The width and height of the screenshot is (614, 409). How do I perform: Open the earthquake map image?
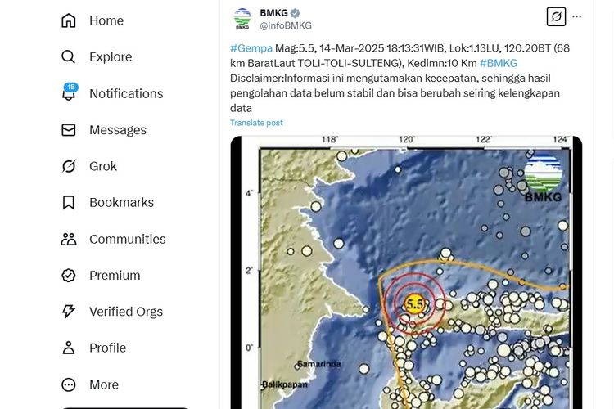[x=406, y=272]
